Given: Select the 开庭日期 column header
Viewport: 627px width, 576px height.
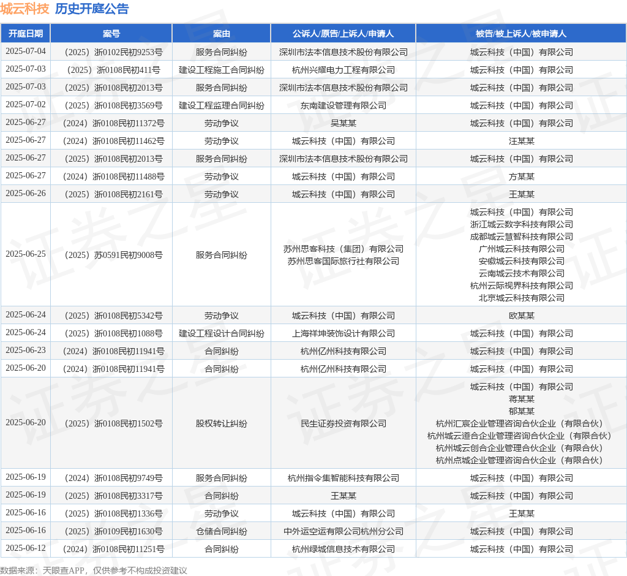Looking at the screenshot, I should pyautogui.click(x=26, y=34).
